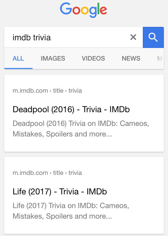Tap the Life result description snippet
This screenshot has height=236, width=168.
coord(71,211)
